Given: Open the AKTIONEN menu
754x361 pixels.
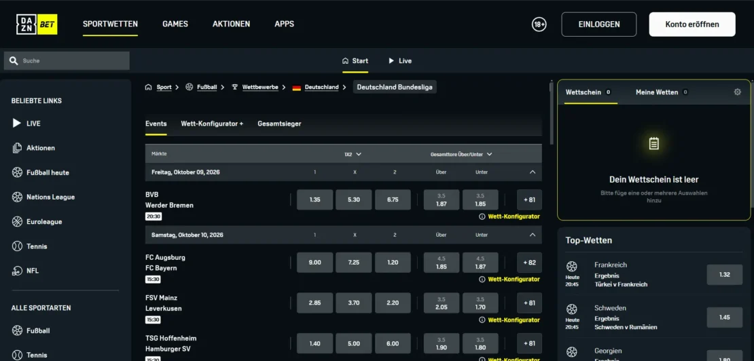Looking at the screenshot, I should pos(232,24).
